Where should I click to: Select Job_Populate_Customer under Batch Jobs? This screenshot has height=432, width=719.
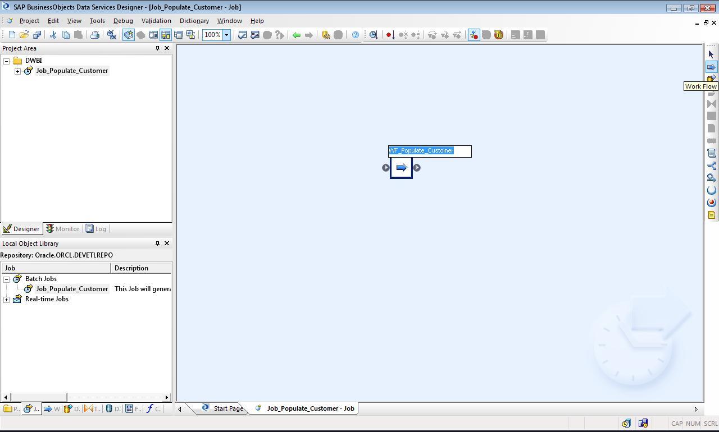(x=72, y=289)
